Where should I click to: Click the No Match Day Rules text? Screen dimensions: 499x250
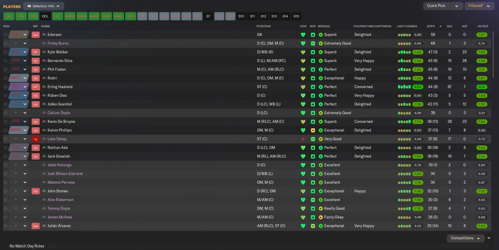tap(27, 246)
